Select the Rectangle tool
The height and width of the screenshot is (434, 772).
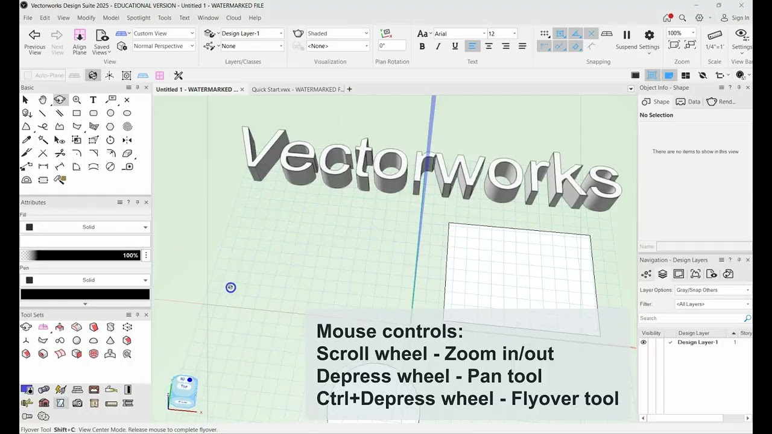pos(77,113)
